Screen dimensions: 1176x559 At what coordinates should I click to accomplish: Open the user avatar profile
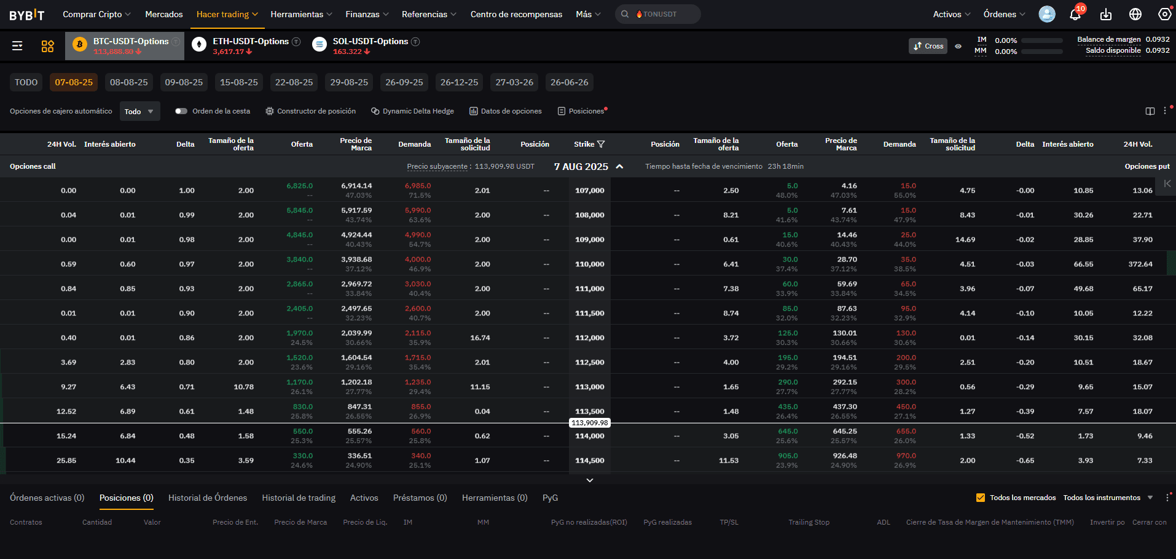click(1047, 14)
